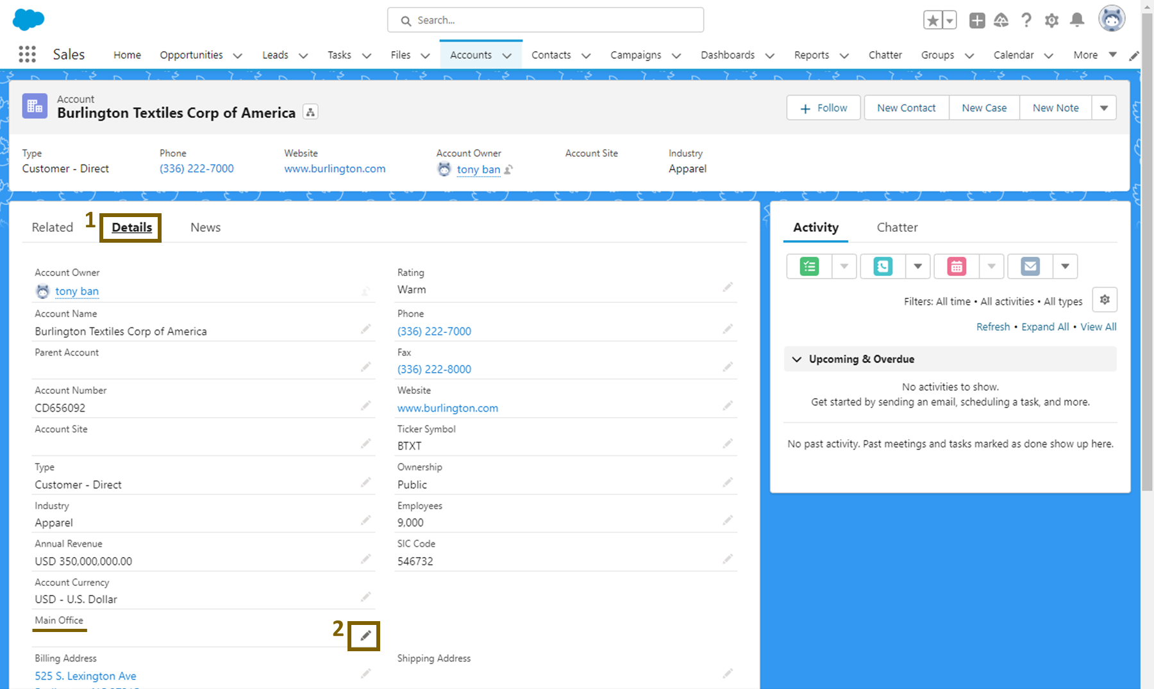Expand the Leads nav dropdown chevron

click(x=303, y=56)
